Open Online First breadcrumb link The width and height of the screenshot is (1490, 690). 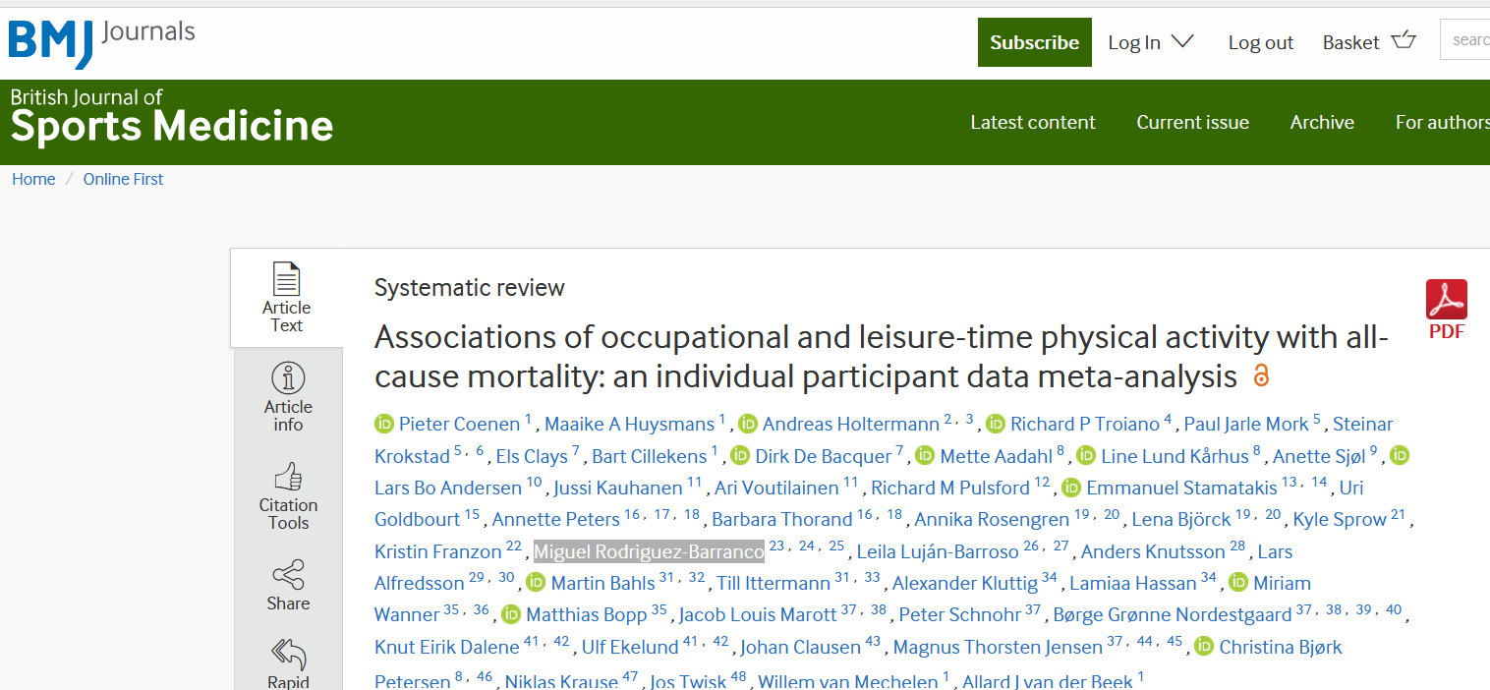pos(123,179)
